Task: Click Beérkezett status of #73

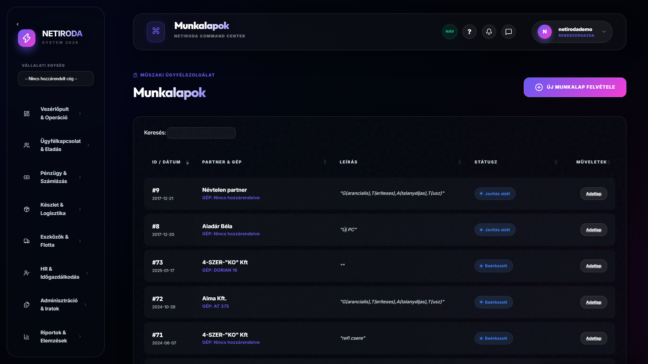Action: pos(493,266)
